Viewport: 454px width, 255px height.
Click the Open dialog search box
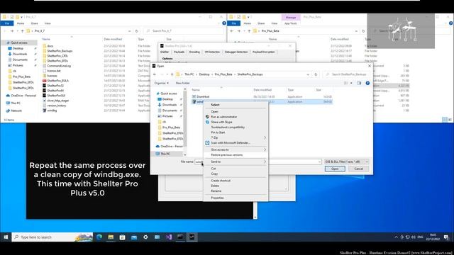[x=346, y=74]
